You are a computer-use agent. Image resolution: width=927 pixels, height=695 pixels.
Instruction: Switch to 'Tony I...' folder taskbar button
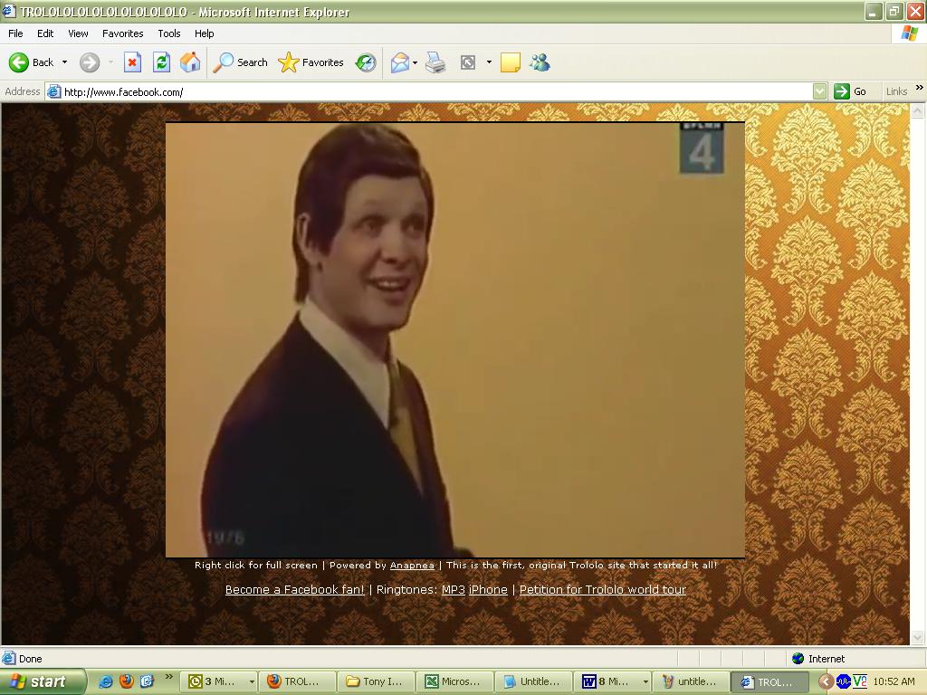(x=376, y=681)
